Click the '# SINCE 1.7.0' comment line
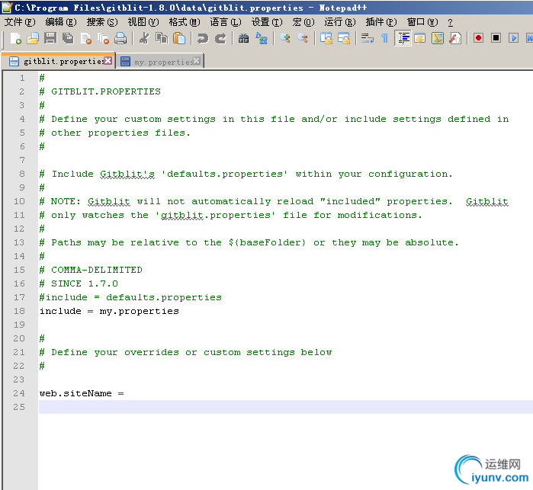533x490 pixels. click(79, 283)
